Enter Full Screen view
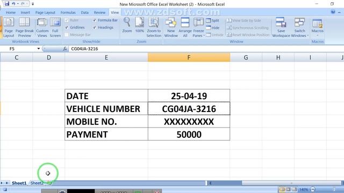 point(55,27)
